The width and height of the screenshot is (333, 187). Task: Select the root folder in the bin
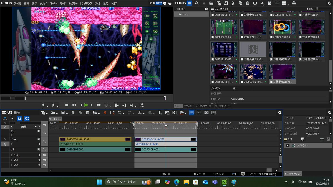click(191, 14)
